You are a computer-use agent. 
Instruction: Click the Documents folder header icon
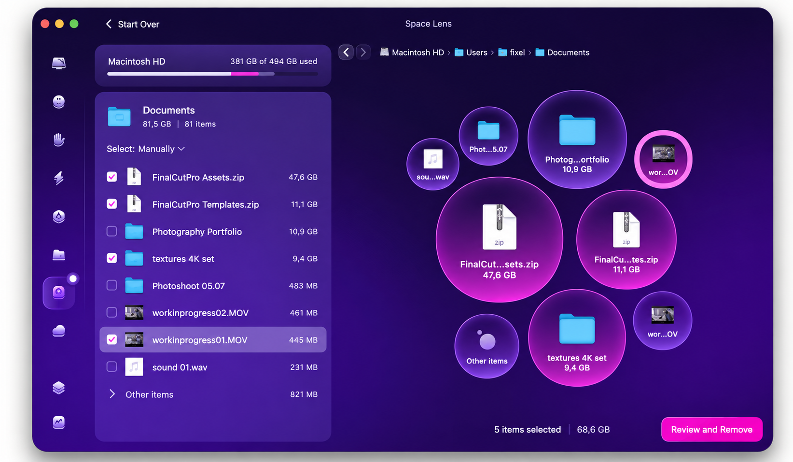point(119,117)
